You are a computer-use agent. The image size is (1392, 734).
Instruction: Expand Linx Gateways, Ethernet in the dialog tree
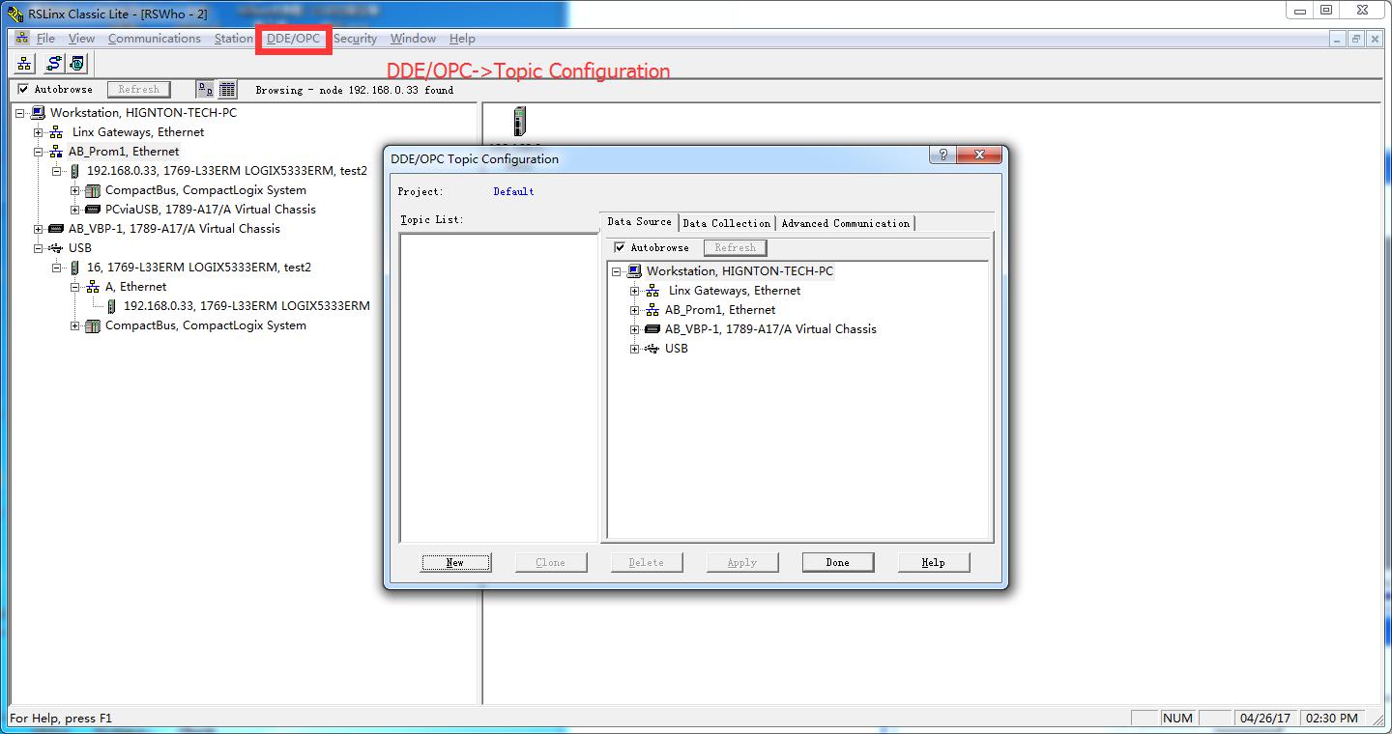(x=635, y=291)
